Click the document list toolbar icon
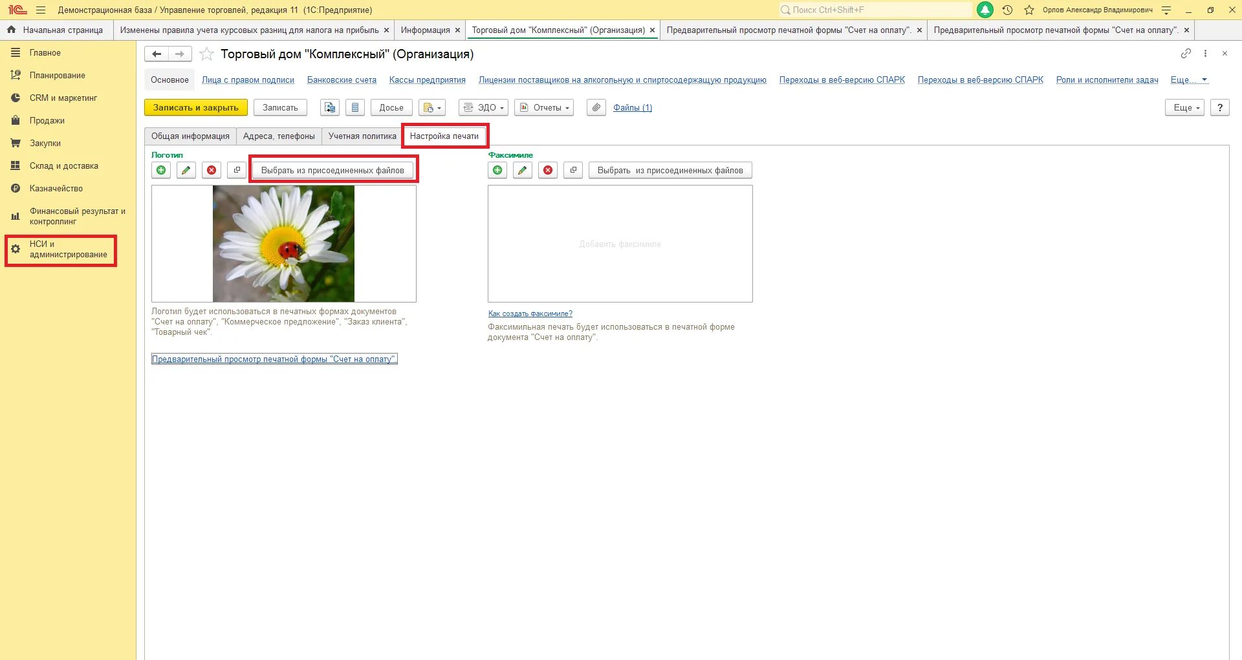This screenshot has width=1242, height=660. point(355,107)
